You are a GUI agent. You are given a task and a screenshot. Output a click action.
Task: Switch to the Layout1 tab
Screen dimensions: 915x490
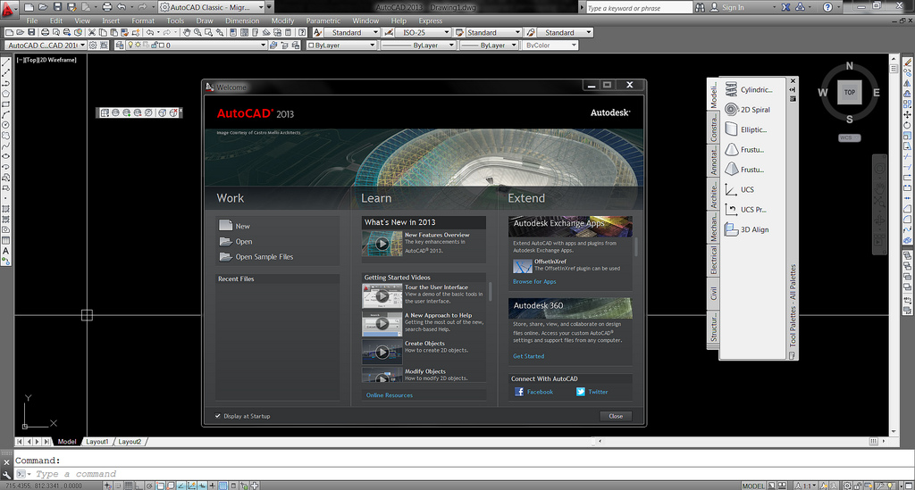97,442
